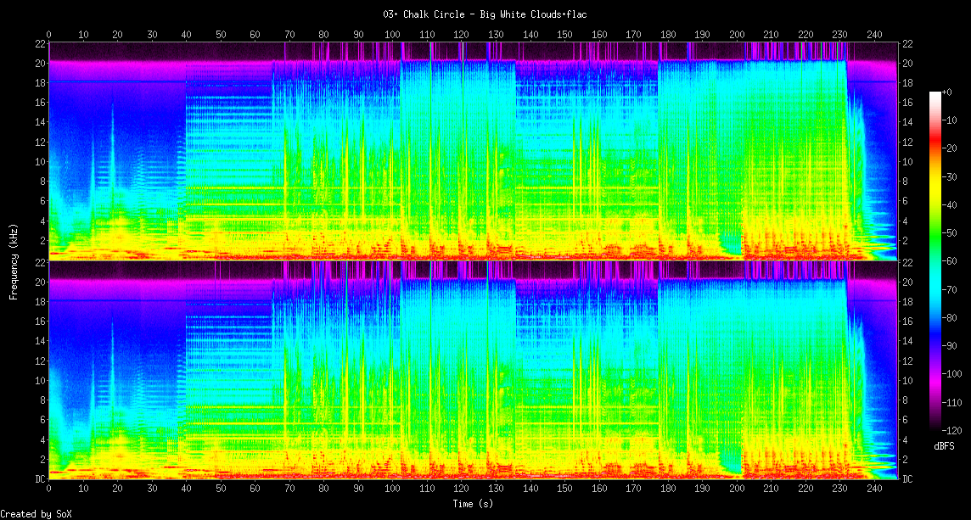This screenshot has width=971, height=520.
Task: Click the '100' tick on the top time axis
Action: tap(392, 35)
